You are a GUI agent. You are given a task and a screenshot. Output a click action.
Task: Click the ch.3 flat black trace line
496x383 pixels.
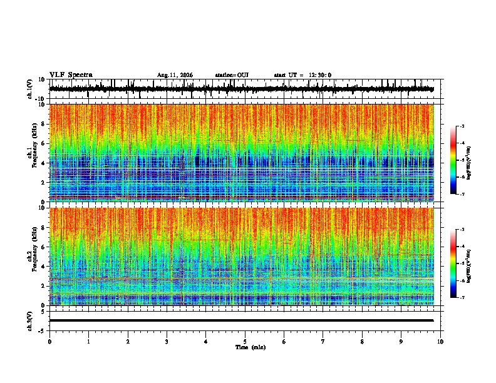point(242,320)
